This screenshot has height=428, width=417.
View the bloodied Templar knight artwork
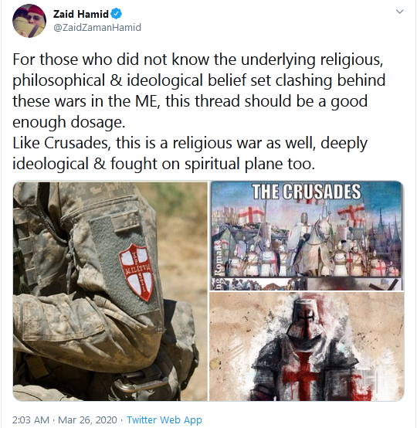(x=307, y=346)
